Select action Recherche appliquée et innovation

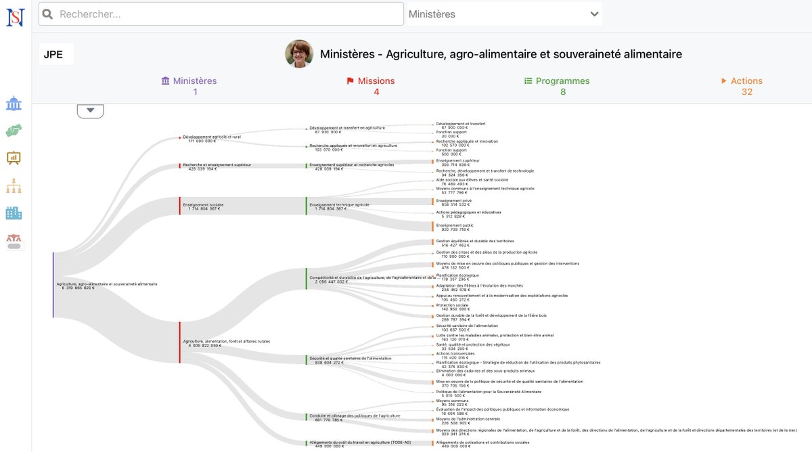467,143
